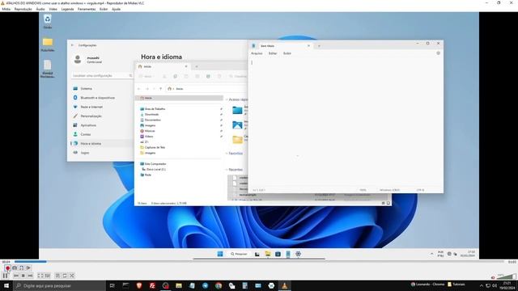Viewport: 518px width, 291px height.
Task: Click the 'Digite aqui para pesquisar' search box
Action: 59,285
